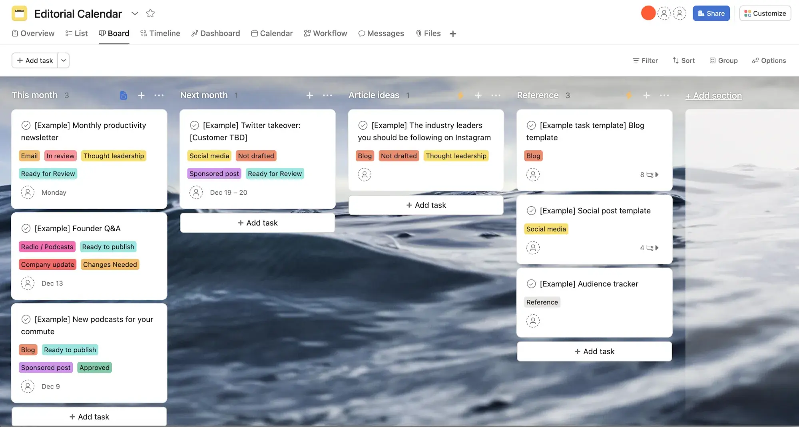Open the Timeline tab
Image resolution: width=799 pixels, height=427 pixels.
(160, 33)
